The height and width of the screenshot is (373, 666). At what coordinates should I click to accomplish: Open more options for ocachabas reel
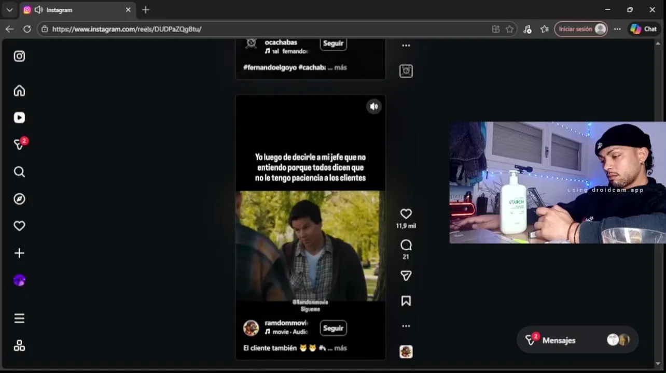406,46
